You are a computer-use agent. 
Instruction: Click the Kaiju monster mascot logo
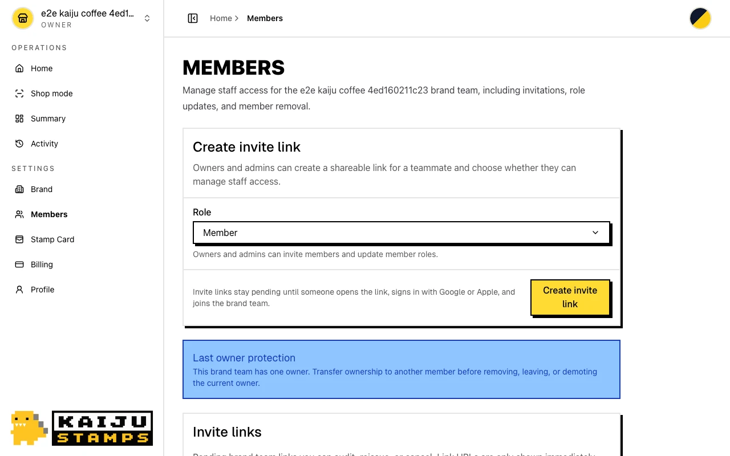(29, 427)
